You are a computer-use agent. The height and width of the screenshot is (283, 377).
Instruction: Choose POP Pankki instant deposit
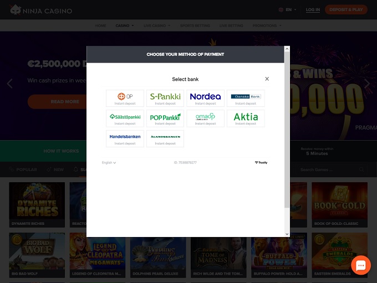(x=165, y=118)
